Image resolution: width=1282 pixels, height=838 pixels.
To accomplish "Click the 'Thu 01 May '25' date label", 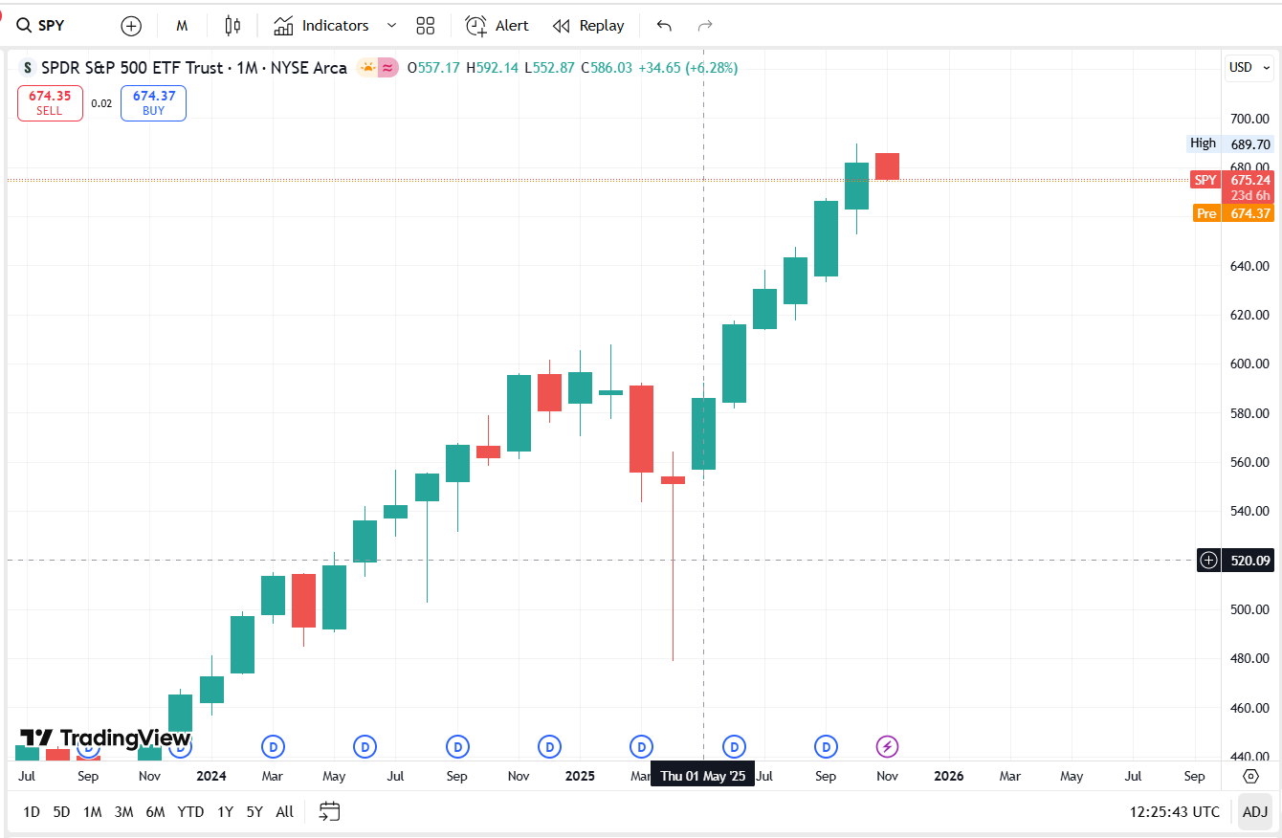I will [x=703, y=776].
